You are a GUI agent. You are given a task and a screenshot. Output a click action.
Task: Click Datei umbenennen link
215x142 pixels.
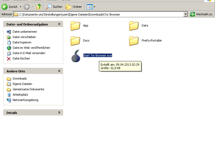coord(25,32)
